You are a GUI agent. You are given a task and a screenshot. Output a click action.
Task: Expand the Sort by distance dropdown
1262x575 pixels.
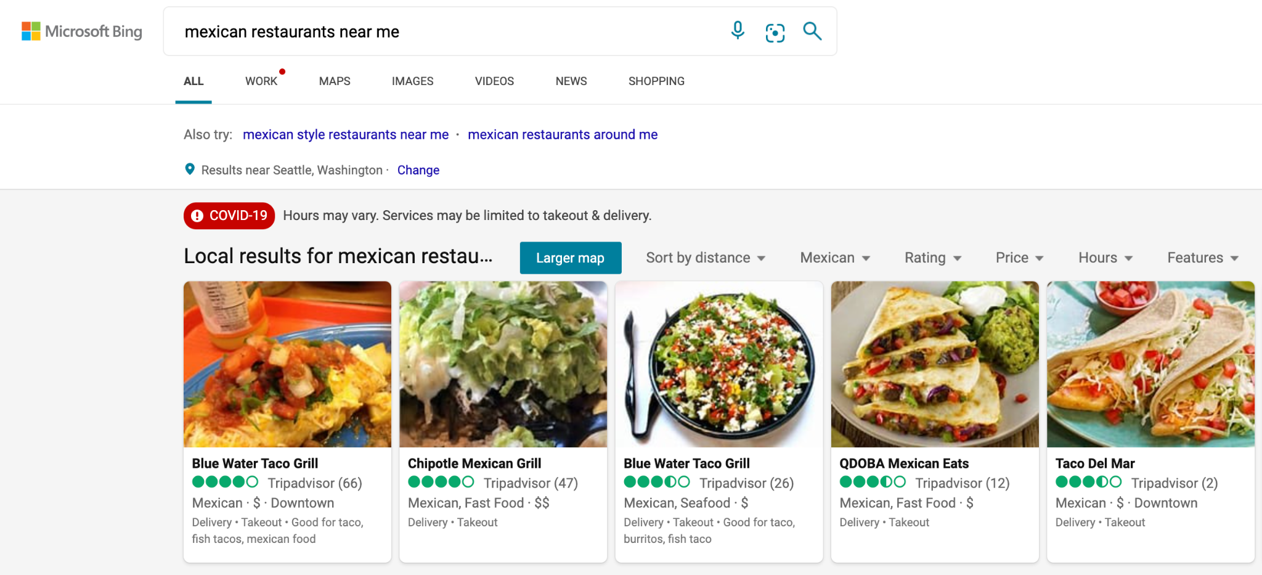pyautogui.click(x=706, y=258)
